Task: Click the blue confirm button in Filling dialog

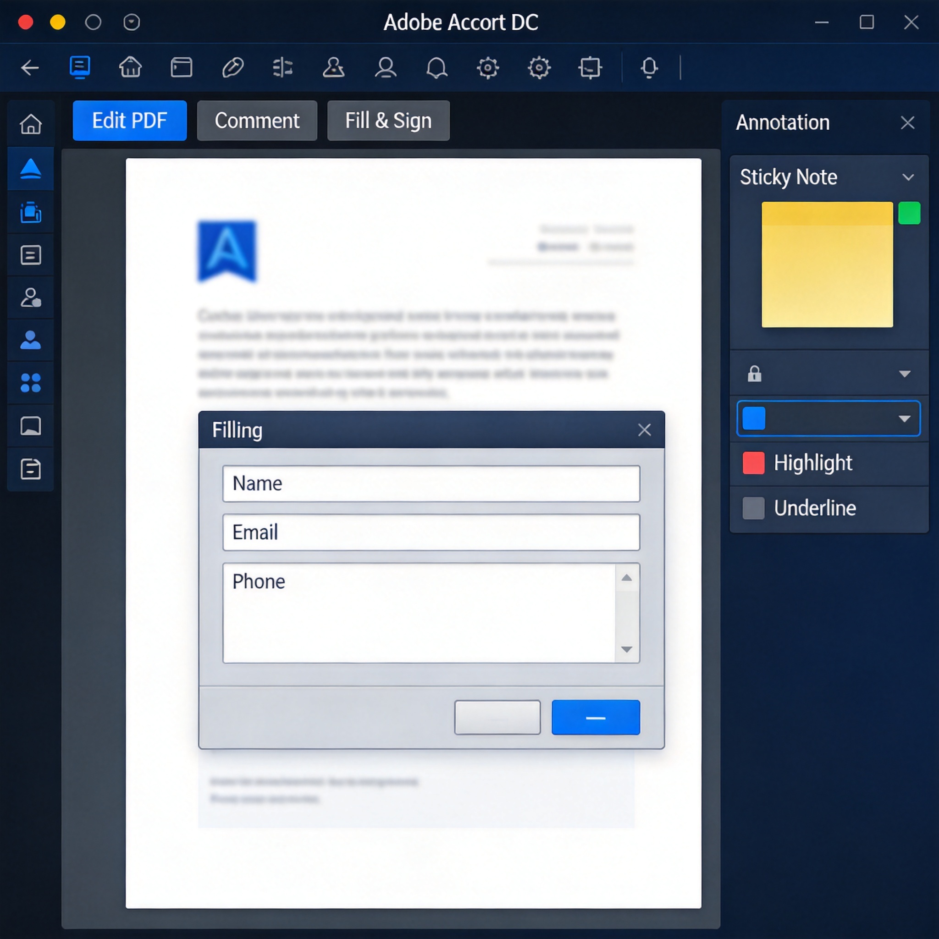Action: pyautogui.click(x=596, y=718)
